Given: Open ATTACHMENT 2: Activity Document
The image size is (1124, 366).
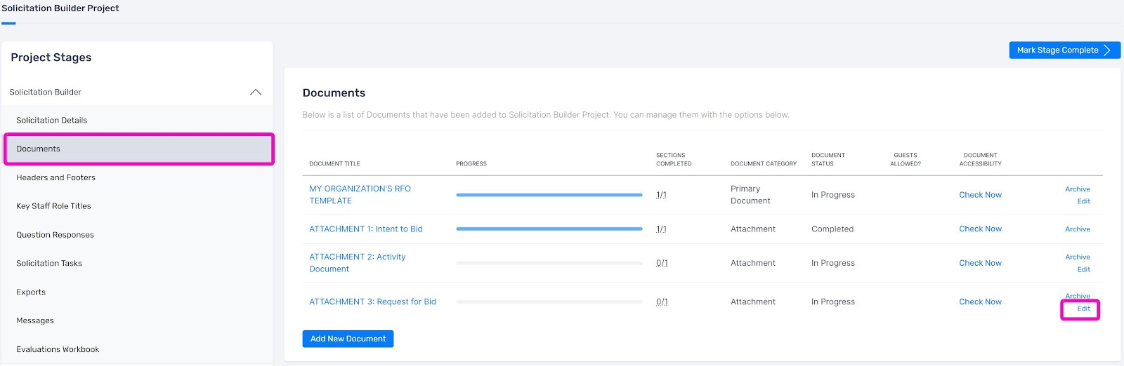Looking at the screenshot, I should (x=357, y=262).
